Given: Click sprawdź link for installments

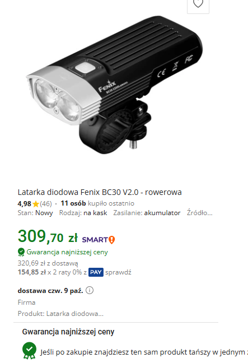Looking at the screenshot, I should tap(118, 272).
